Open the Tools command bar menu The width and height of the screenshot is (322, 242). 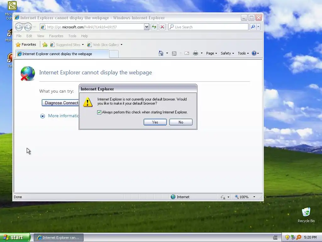point(243,53)
